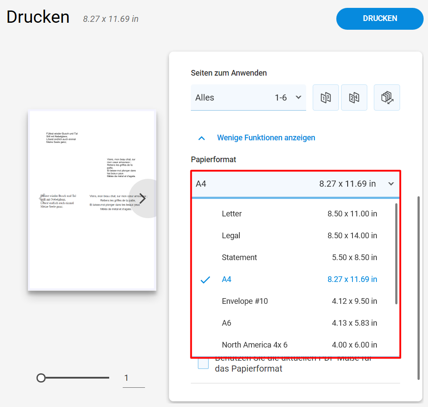
Task: Click the blue DRUCKEN button
Action: (380, 18)
